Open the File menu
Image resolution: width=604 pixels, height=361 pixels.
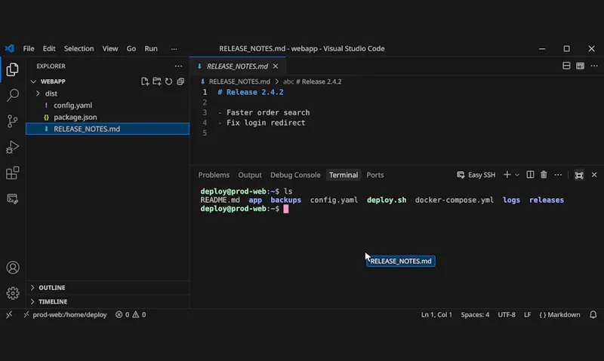tap(29, 48)
